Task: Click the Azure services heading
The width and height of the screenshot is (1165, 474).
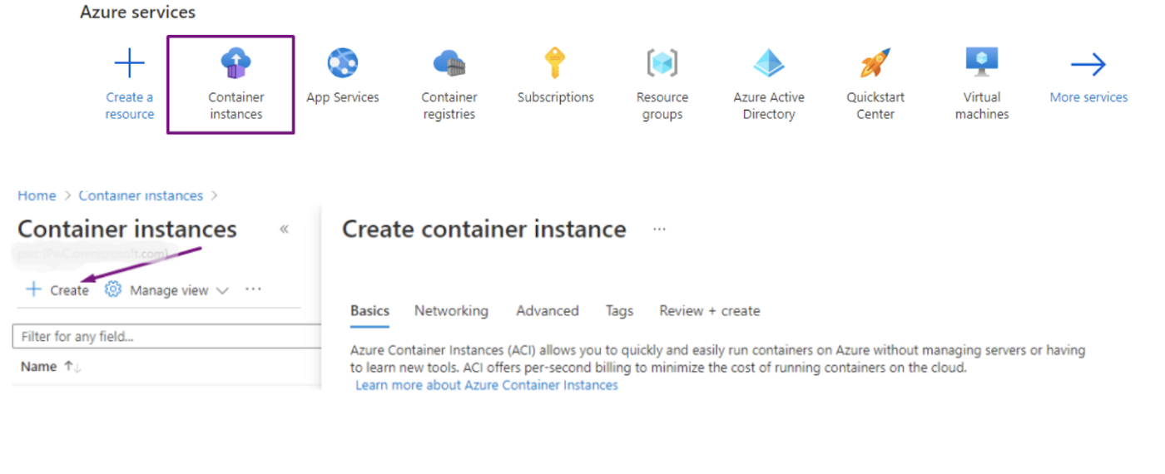Action: (x=138, y=12)
